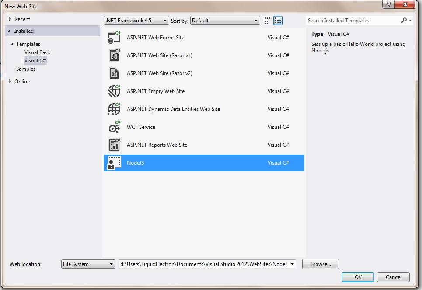The height and width of the screenshot is (290, 422).
Task: Toggle the medium icons list view
Action: tap(278, 20)
